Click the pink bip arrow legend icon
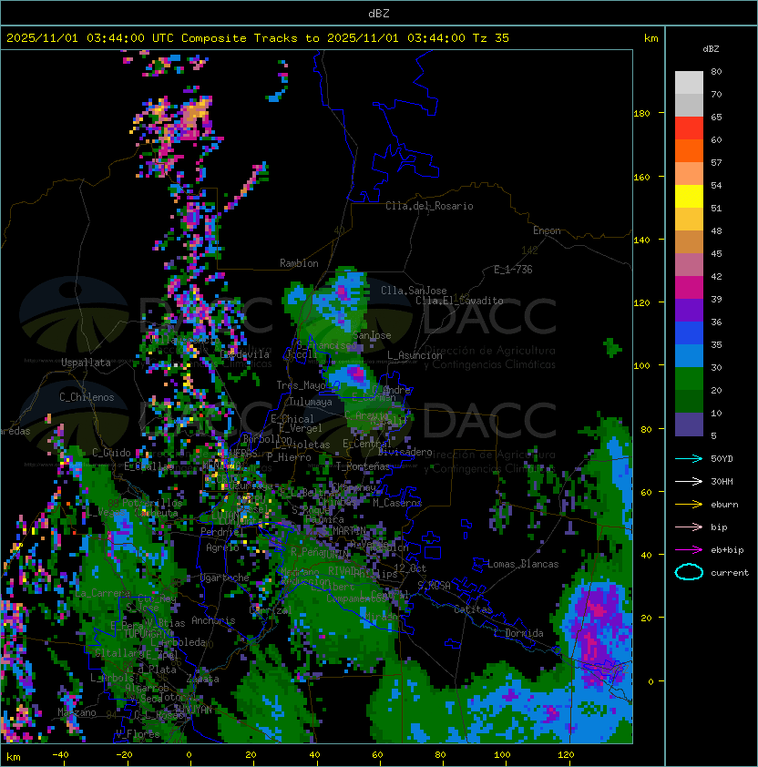Image resolution: width=758 pixels, height=767 pixels. (689, 527)
